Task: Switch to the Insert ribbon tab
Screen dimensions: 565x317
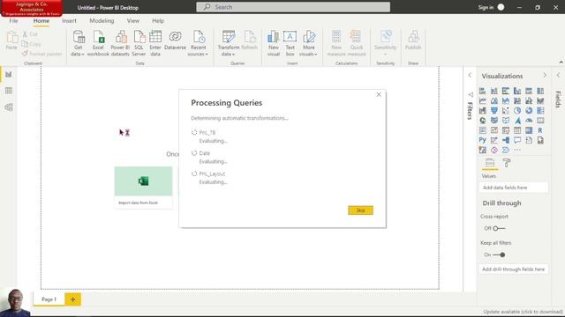Action: click(x=69, y=21)
